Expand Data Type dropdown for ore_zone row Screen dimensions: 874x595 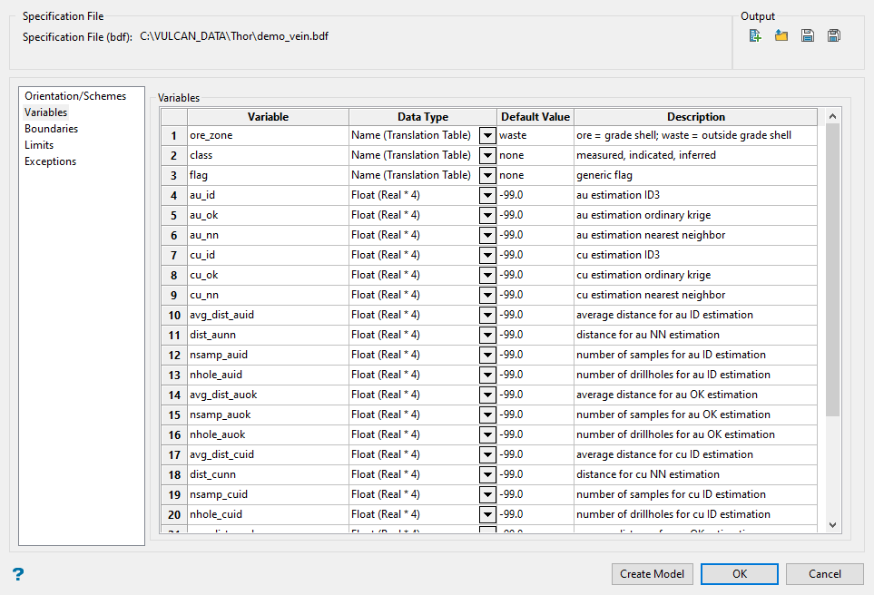[x=487, y=135]
